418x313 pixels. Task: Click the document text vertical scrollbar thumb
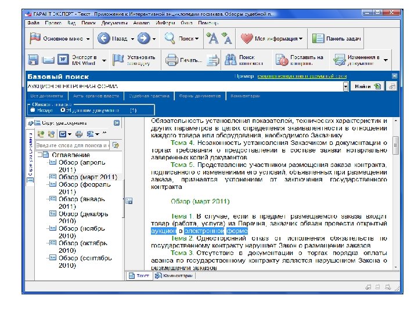point(395,145)
